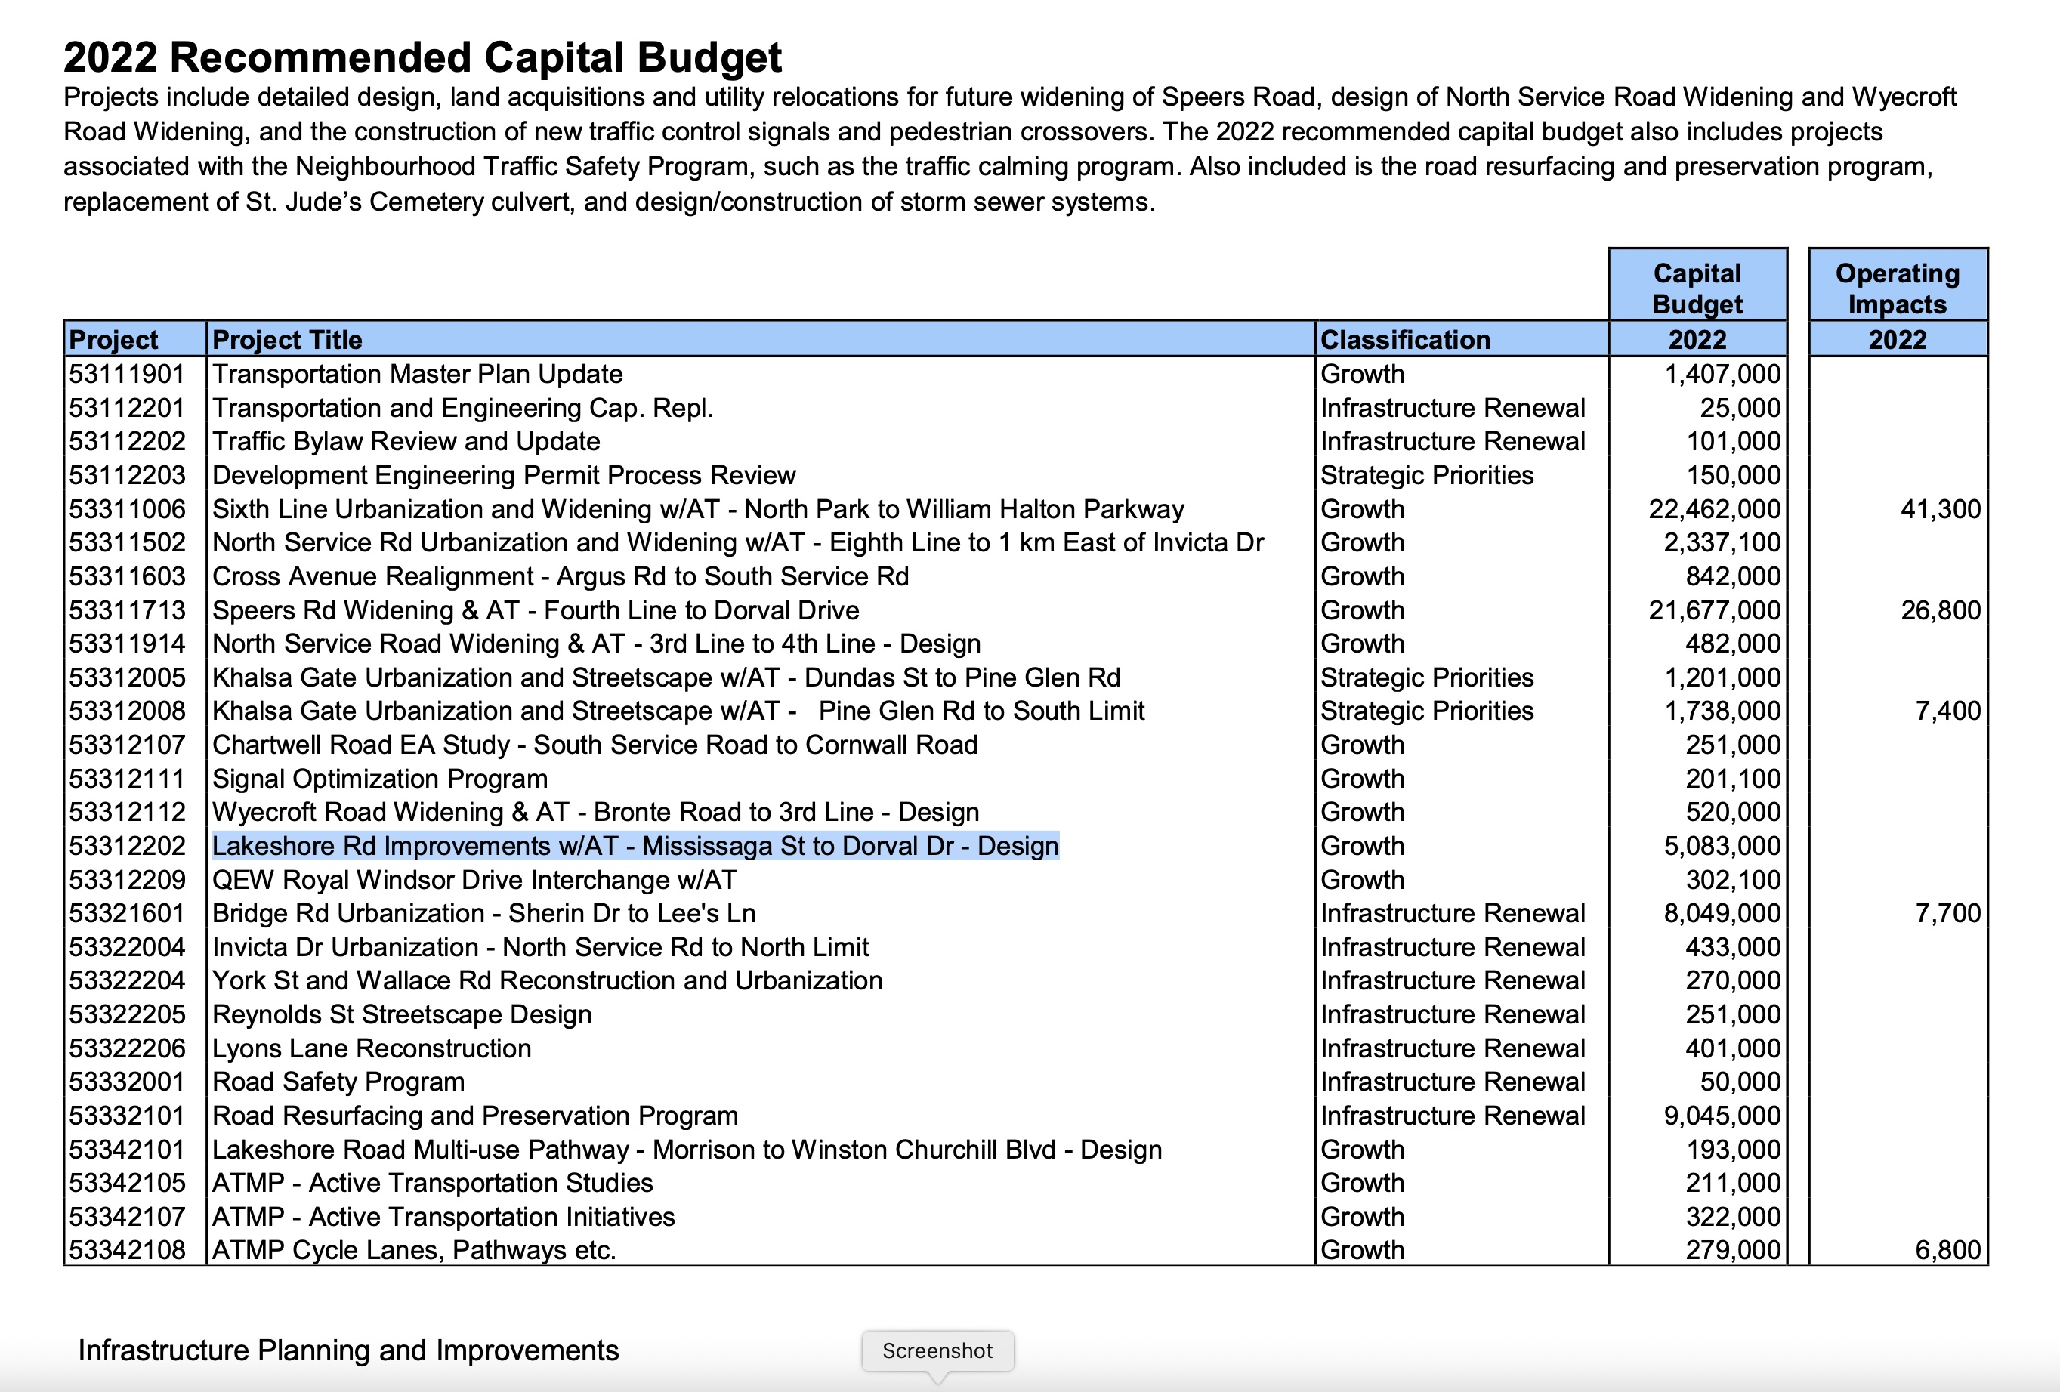Select the 22,462,000 capital budget value
2060x1392 pixels.
(x=1714, y=510)
